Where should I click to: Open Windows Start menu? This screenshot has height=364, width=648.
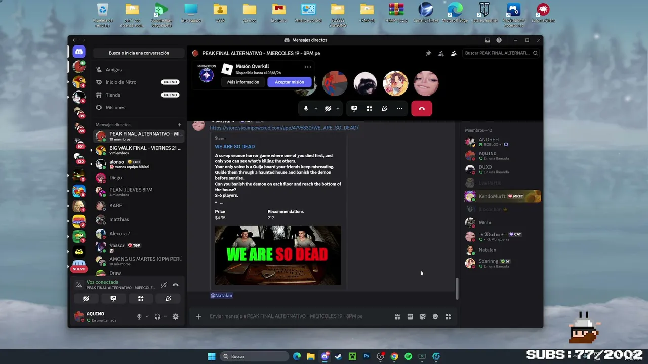tap(212, 356)
